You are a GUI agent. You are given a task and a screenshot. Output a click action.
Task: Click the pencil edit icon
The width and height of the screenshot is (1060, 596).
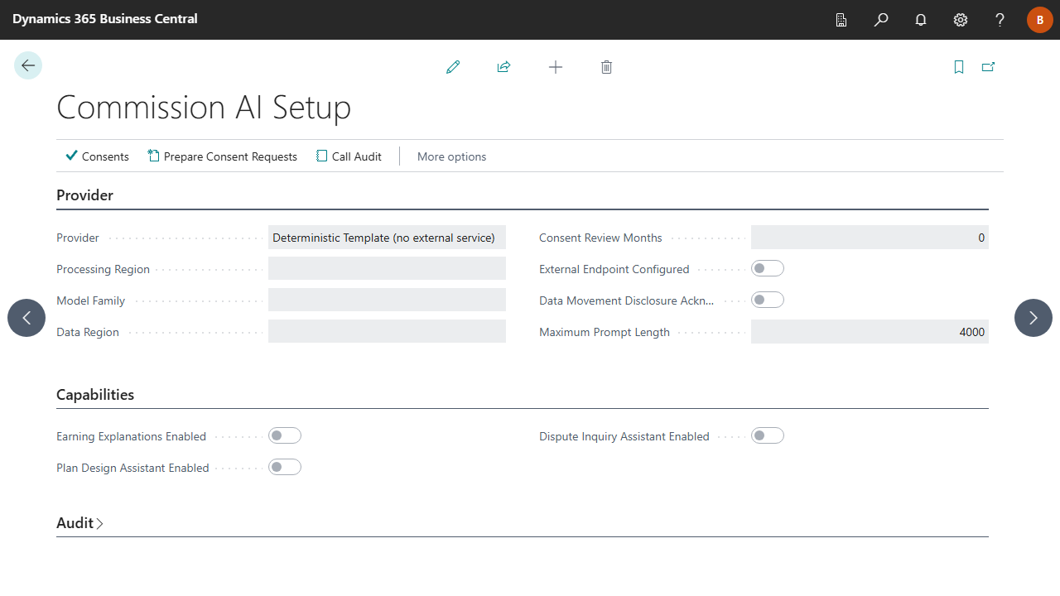pyautogui.click(x=453, y=67)
